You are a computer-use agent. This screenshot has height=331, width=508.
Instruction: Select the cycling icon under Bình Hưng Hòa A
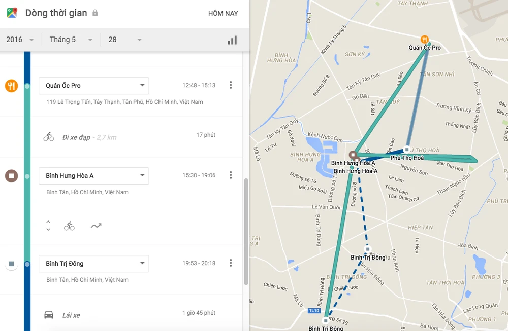click(69, 226)
